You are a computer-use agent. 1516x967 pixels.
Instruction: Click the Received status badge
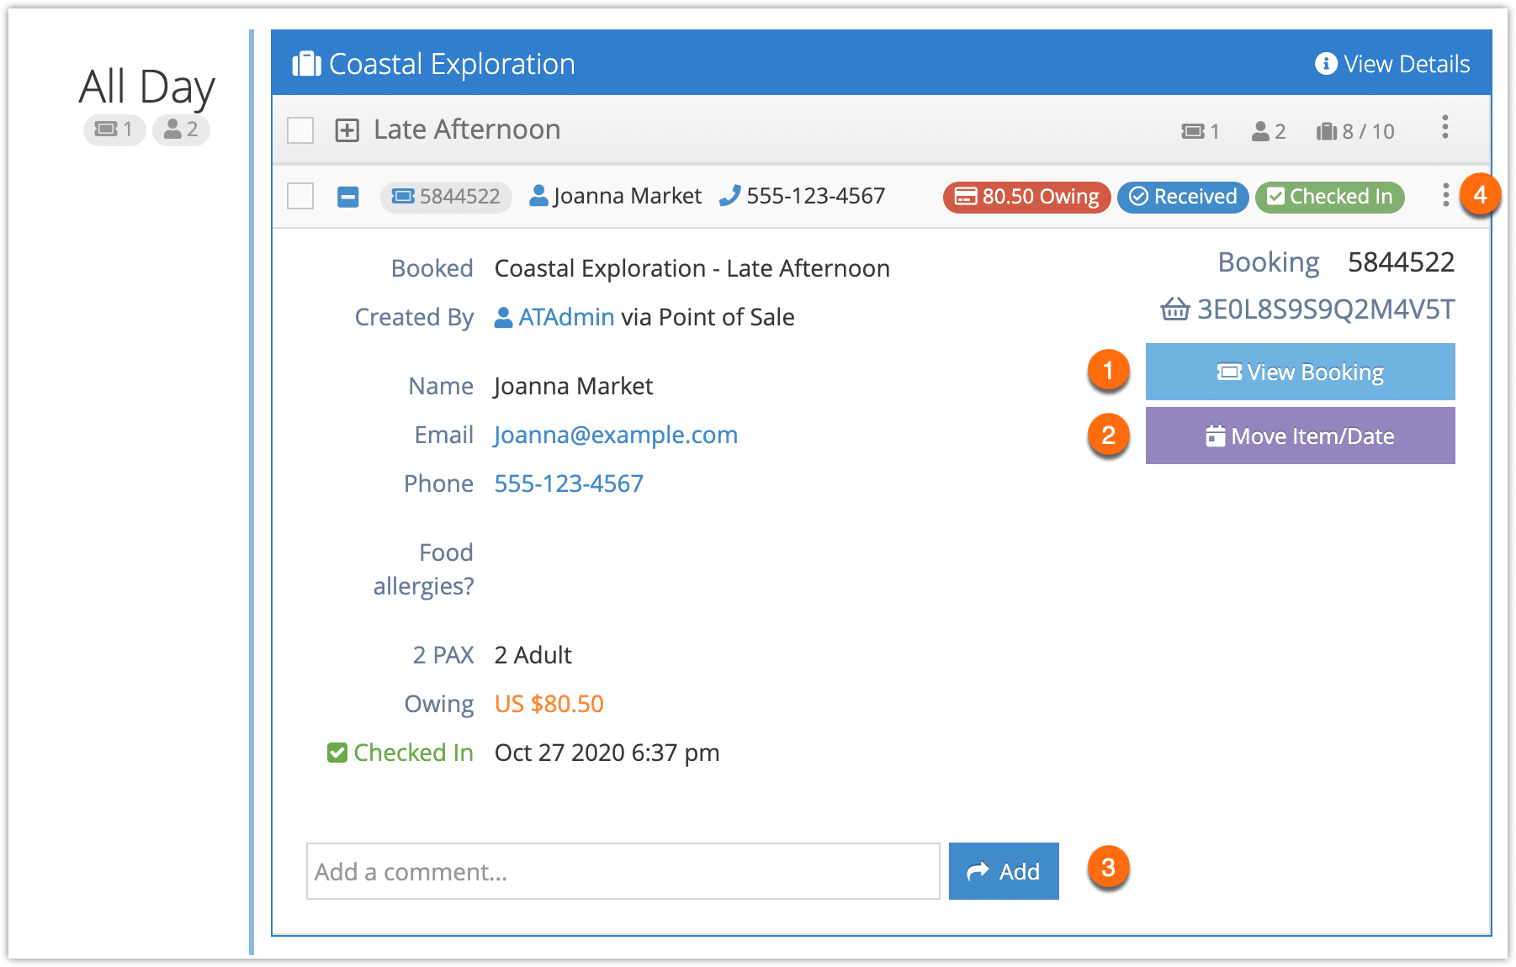pyautogui.click(x=1182, y=197)
